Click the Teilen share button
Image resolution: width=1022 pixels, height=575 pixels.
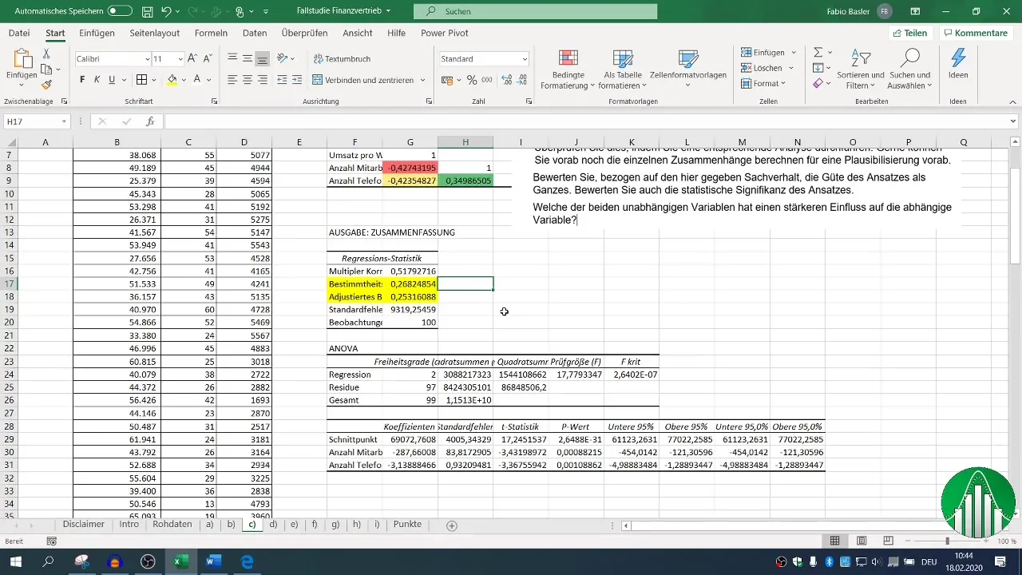point(909,33)
